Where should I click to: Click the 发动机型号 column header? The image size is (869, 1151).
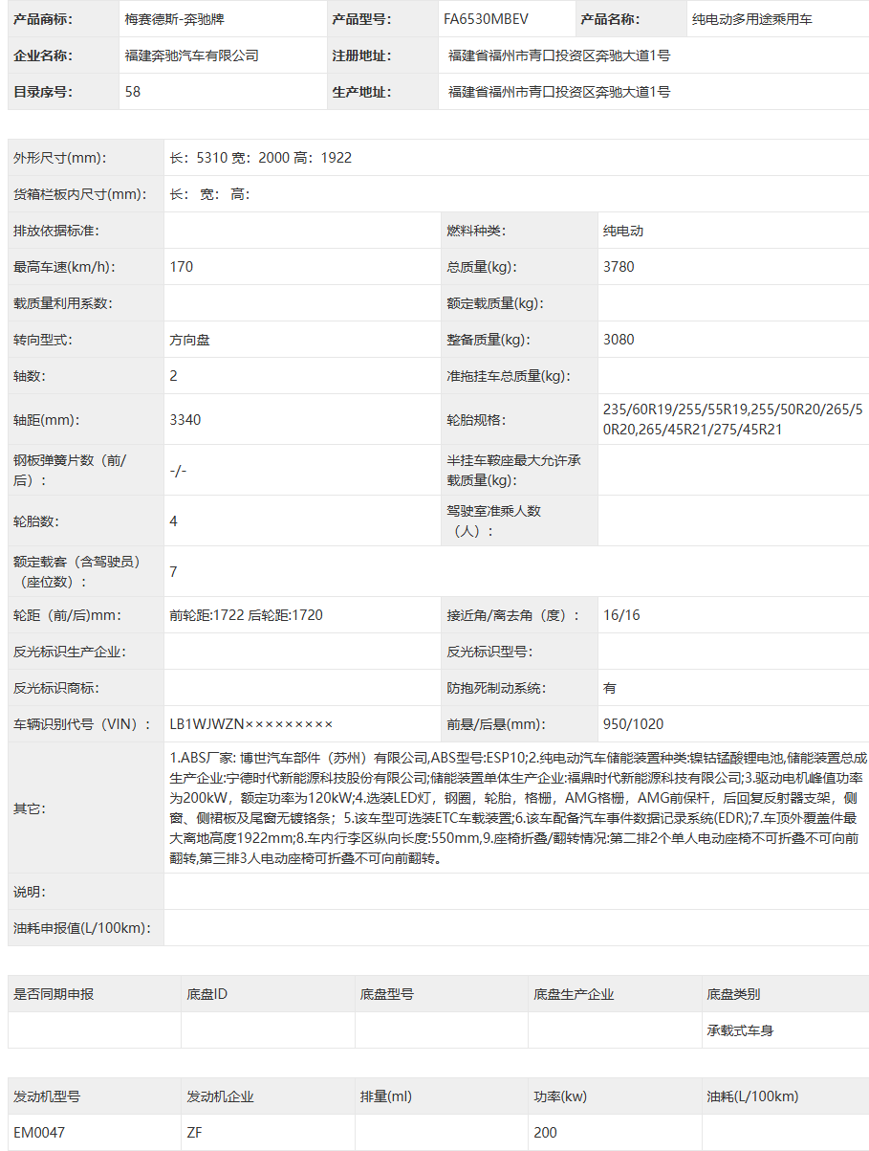click(47, 1096)
